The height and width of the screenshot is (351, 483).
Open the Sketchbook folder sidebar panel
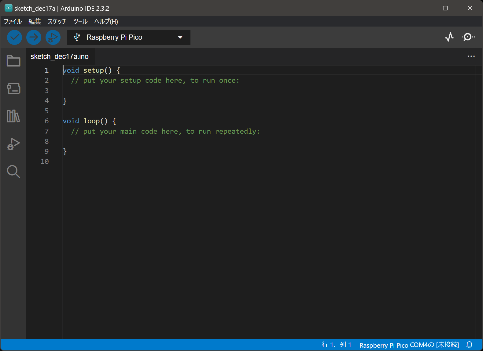[13, 61]
